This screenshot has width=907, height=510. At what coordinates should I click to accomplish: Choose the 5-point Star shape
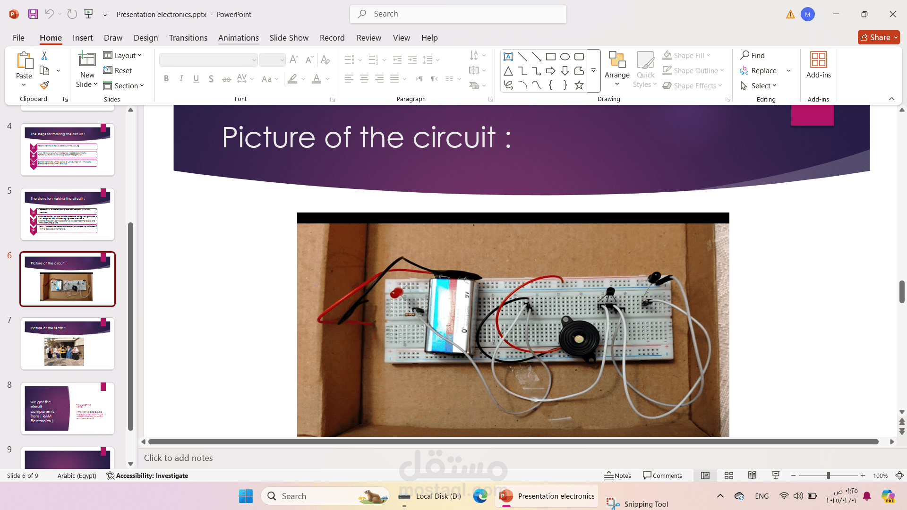click(x=579, y=85)
